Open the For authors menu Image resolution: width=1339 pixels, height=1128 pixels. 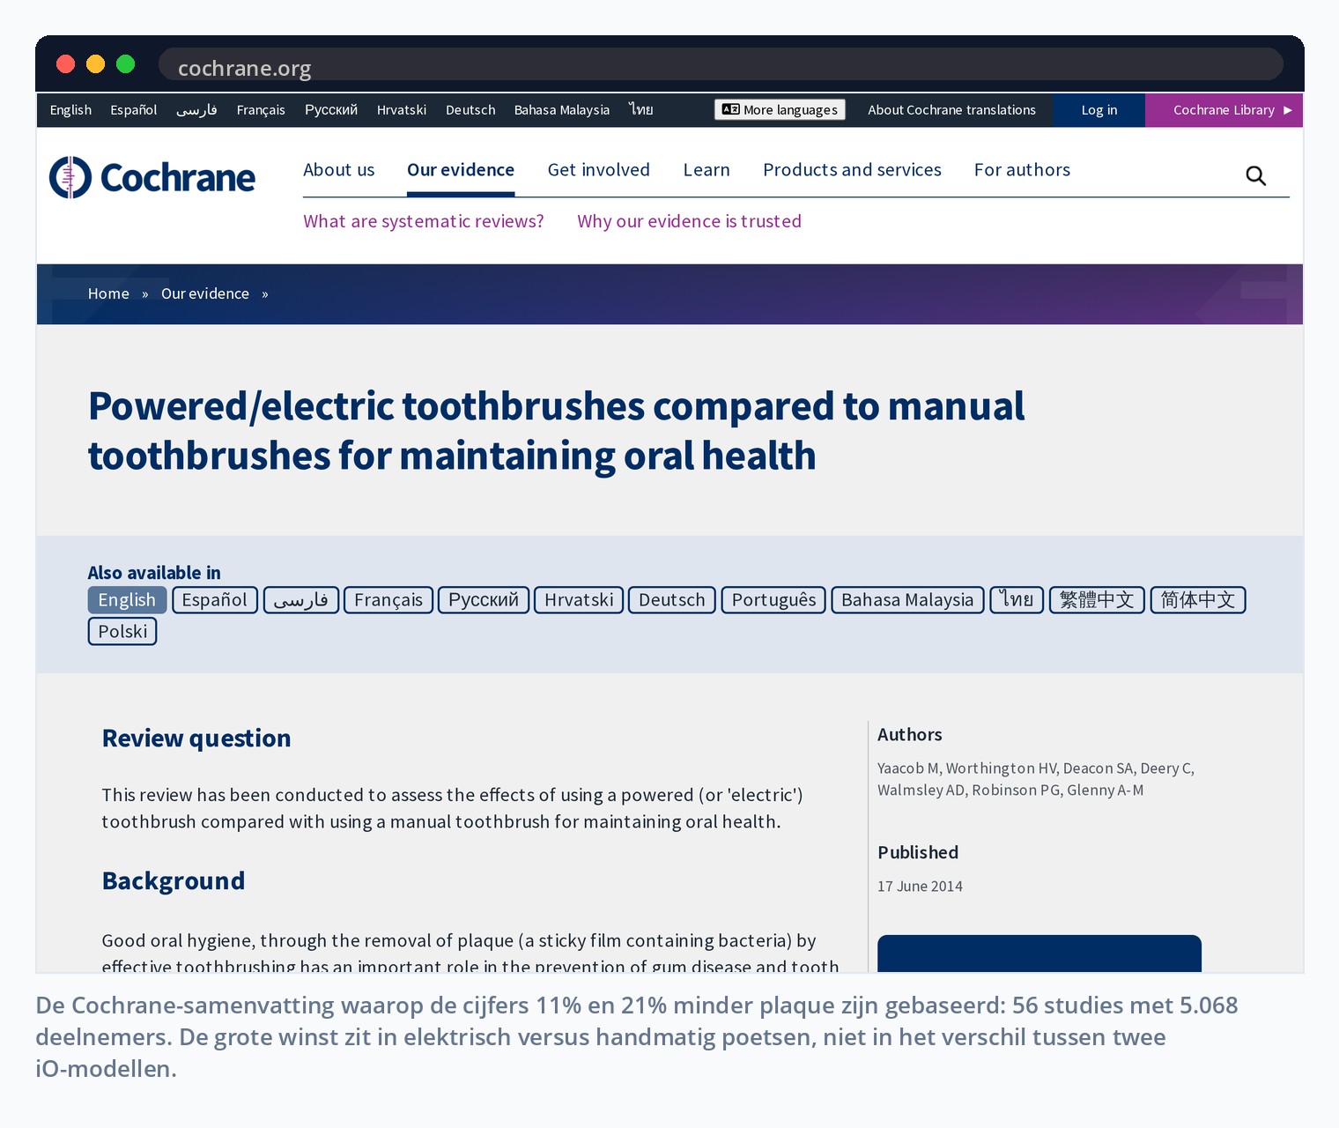click(x=1022, y=170)
